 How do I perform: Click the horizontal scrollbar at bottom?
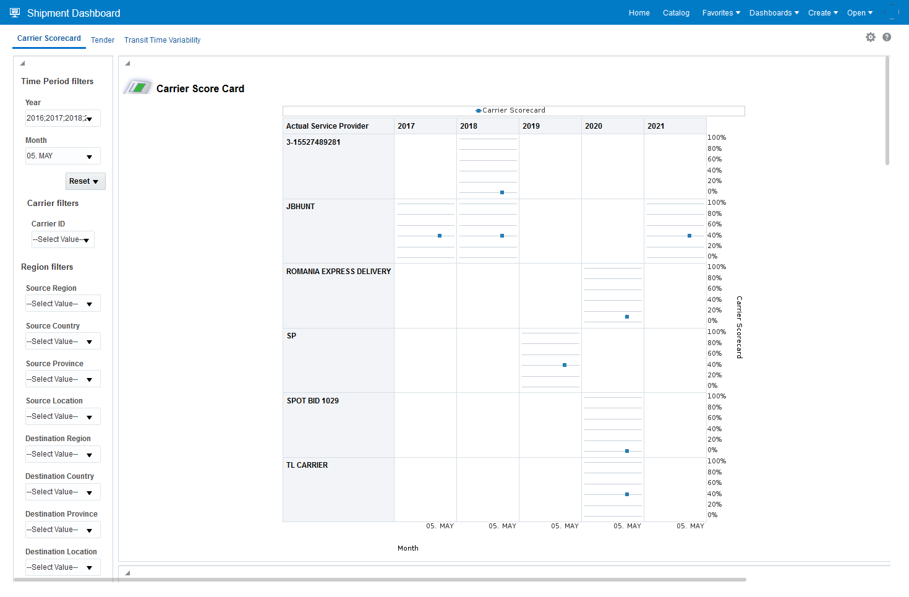coord(380,580)
